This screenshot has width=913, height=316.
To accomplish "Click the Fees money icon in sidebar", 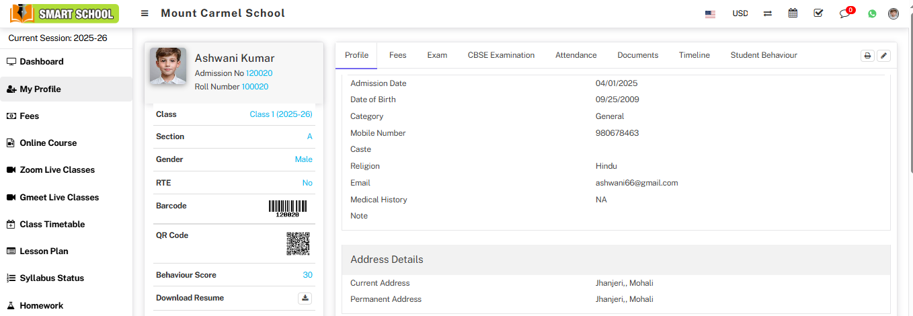I will [x=11, y=116].
